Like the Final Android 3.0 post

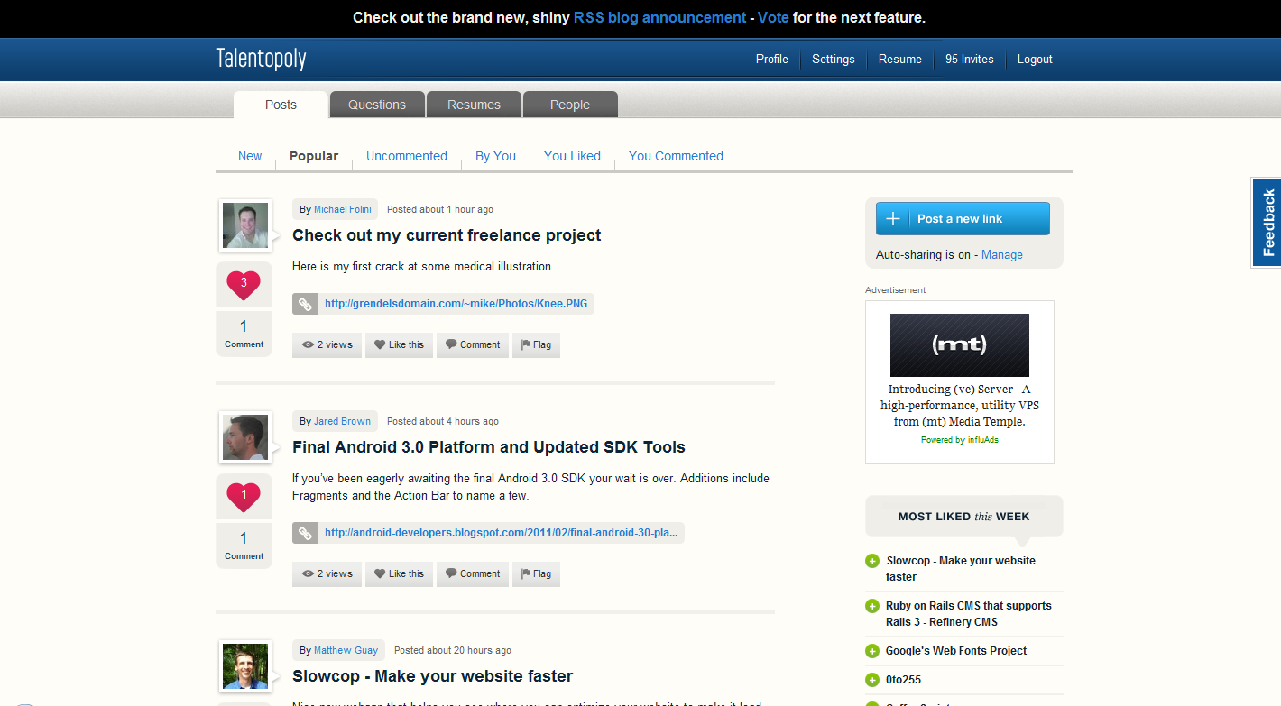pyautogui.click(x=399, y=573)
